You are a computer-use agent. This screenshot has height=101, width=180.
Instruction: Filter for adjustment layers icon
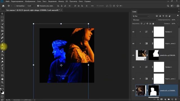tap(160, 16)
